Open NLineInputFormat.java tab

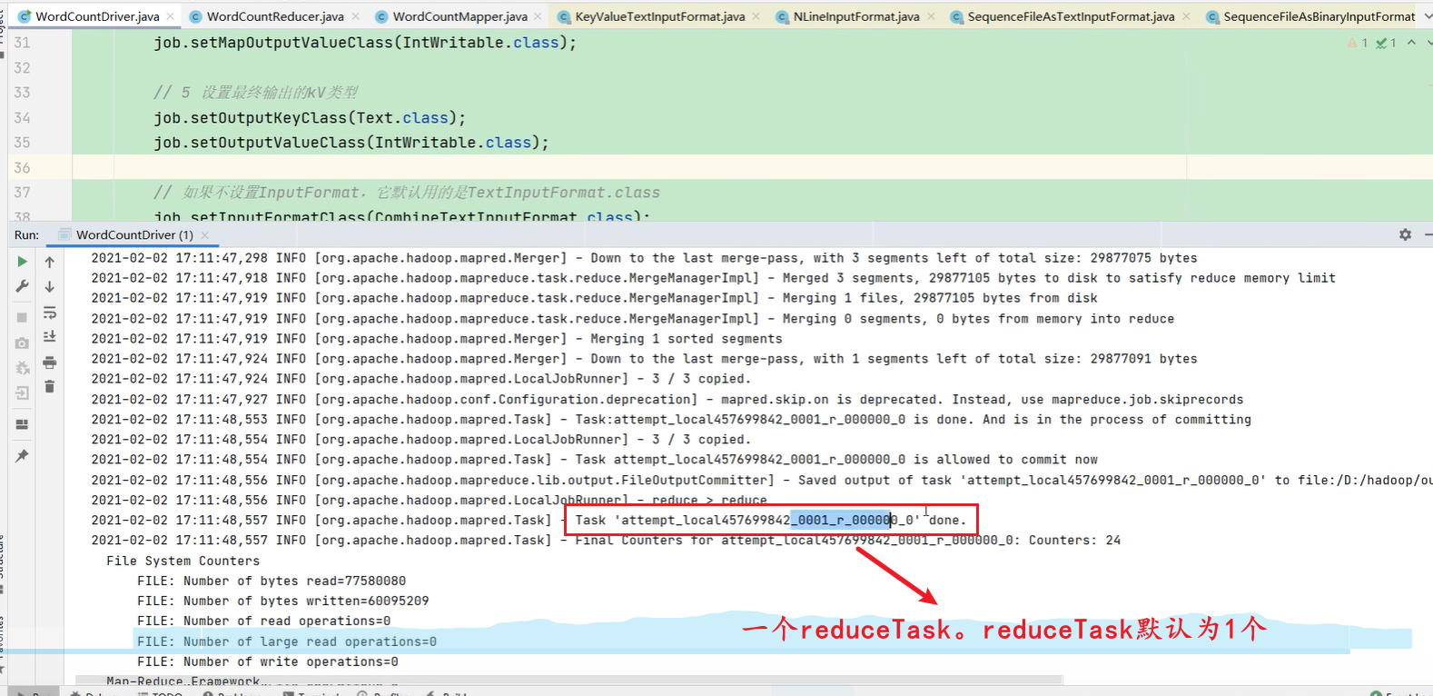click(x=856, y=16)
